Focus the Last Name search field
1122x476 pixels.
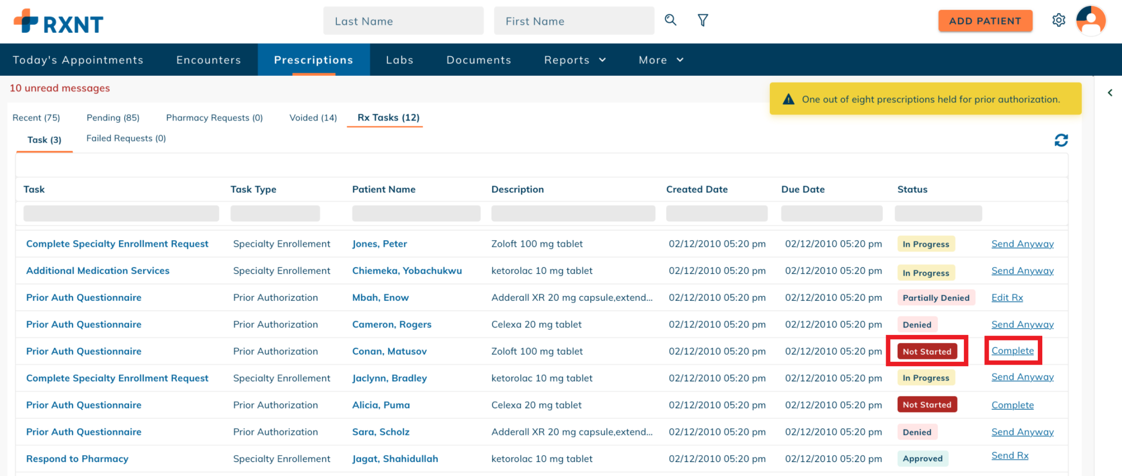403,21
